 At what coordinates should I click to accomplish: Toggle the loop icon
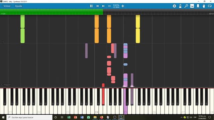[210, 6]
